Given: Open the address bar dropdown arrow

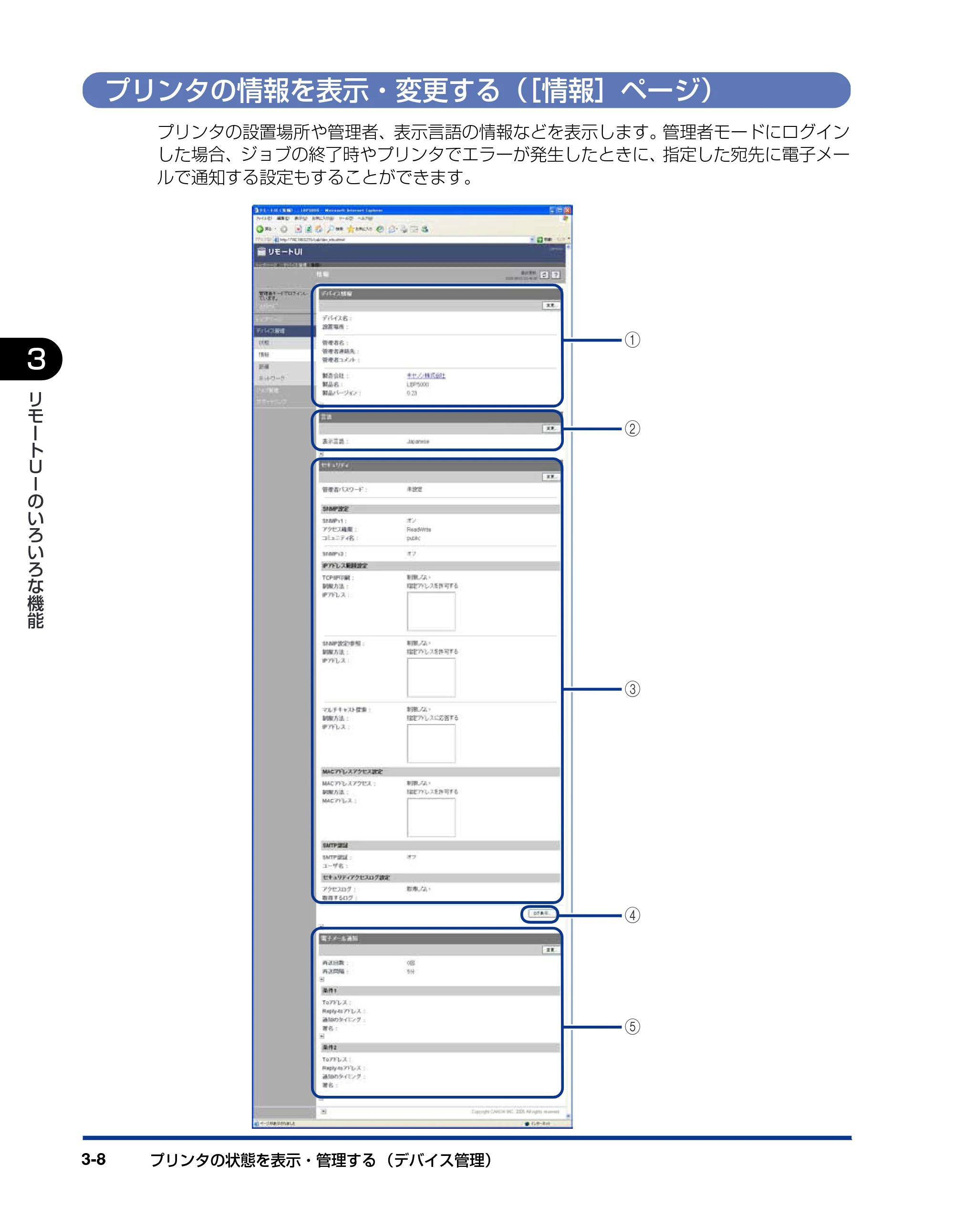Looking at the screenshot, I should [x=533, y=240].
